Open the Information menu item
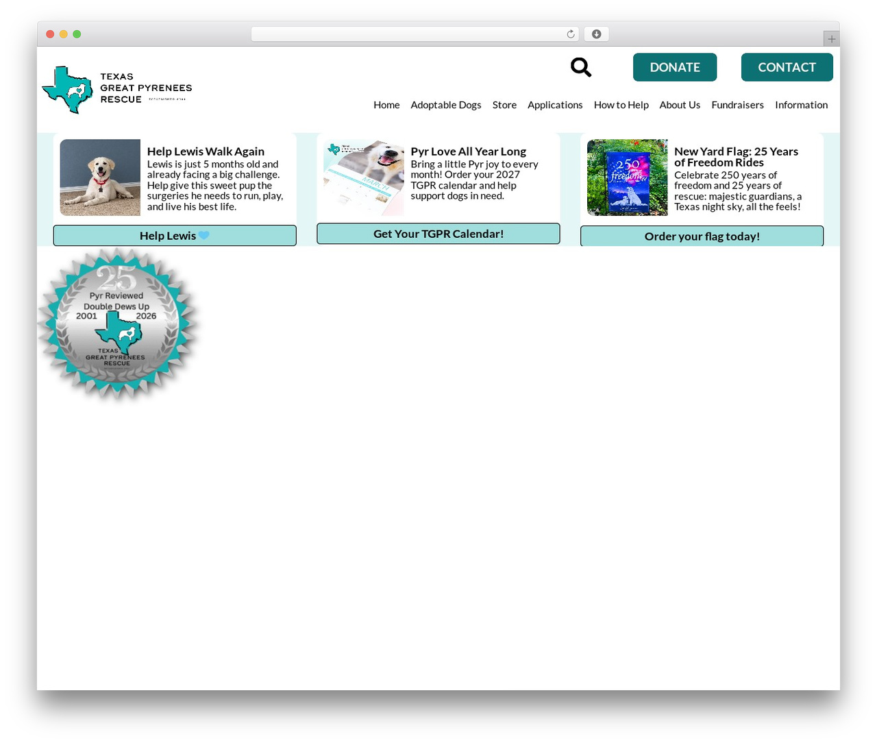The width and height of the screenshot is (877, 743). [802, 105]
